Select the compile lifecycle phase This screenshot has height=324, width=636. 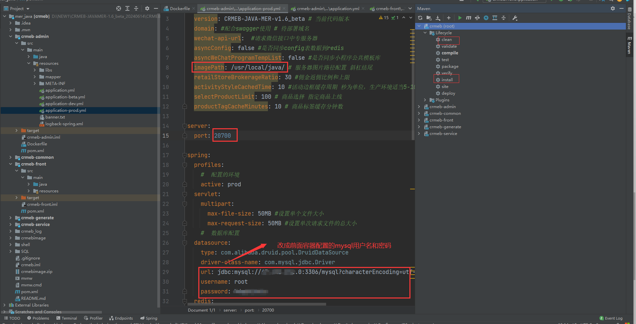coord(450,53)
